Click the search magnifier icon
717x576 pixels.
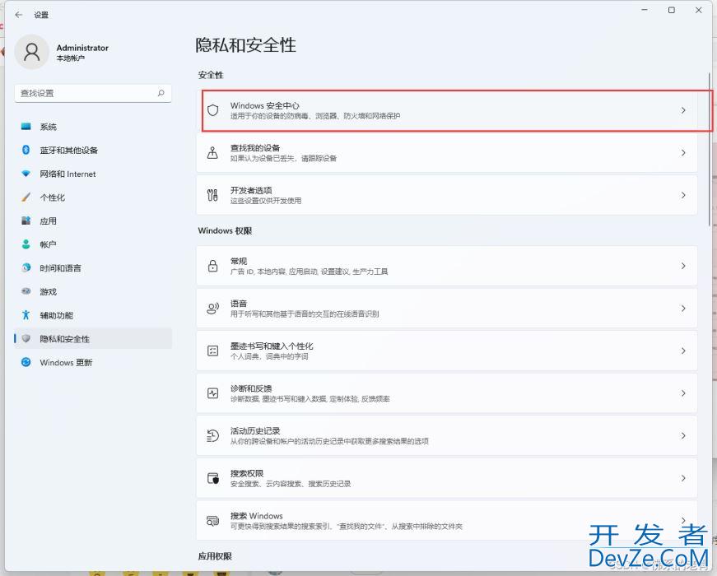tap(161, 93)
